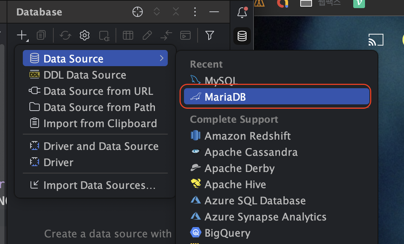The width and height of the screenshot is (404, 244).
Task: Click the screen cast icon on desktop
Action: [376, 40]
